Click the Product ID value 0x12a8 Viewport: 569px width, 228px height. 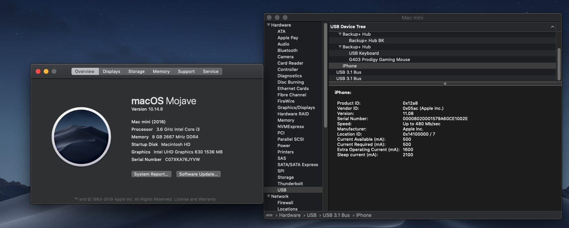tap(409, 103)
